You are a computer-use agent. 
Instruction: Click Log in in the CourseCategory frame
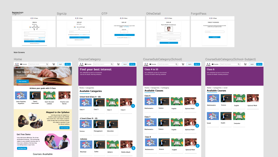[125, 64]
